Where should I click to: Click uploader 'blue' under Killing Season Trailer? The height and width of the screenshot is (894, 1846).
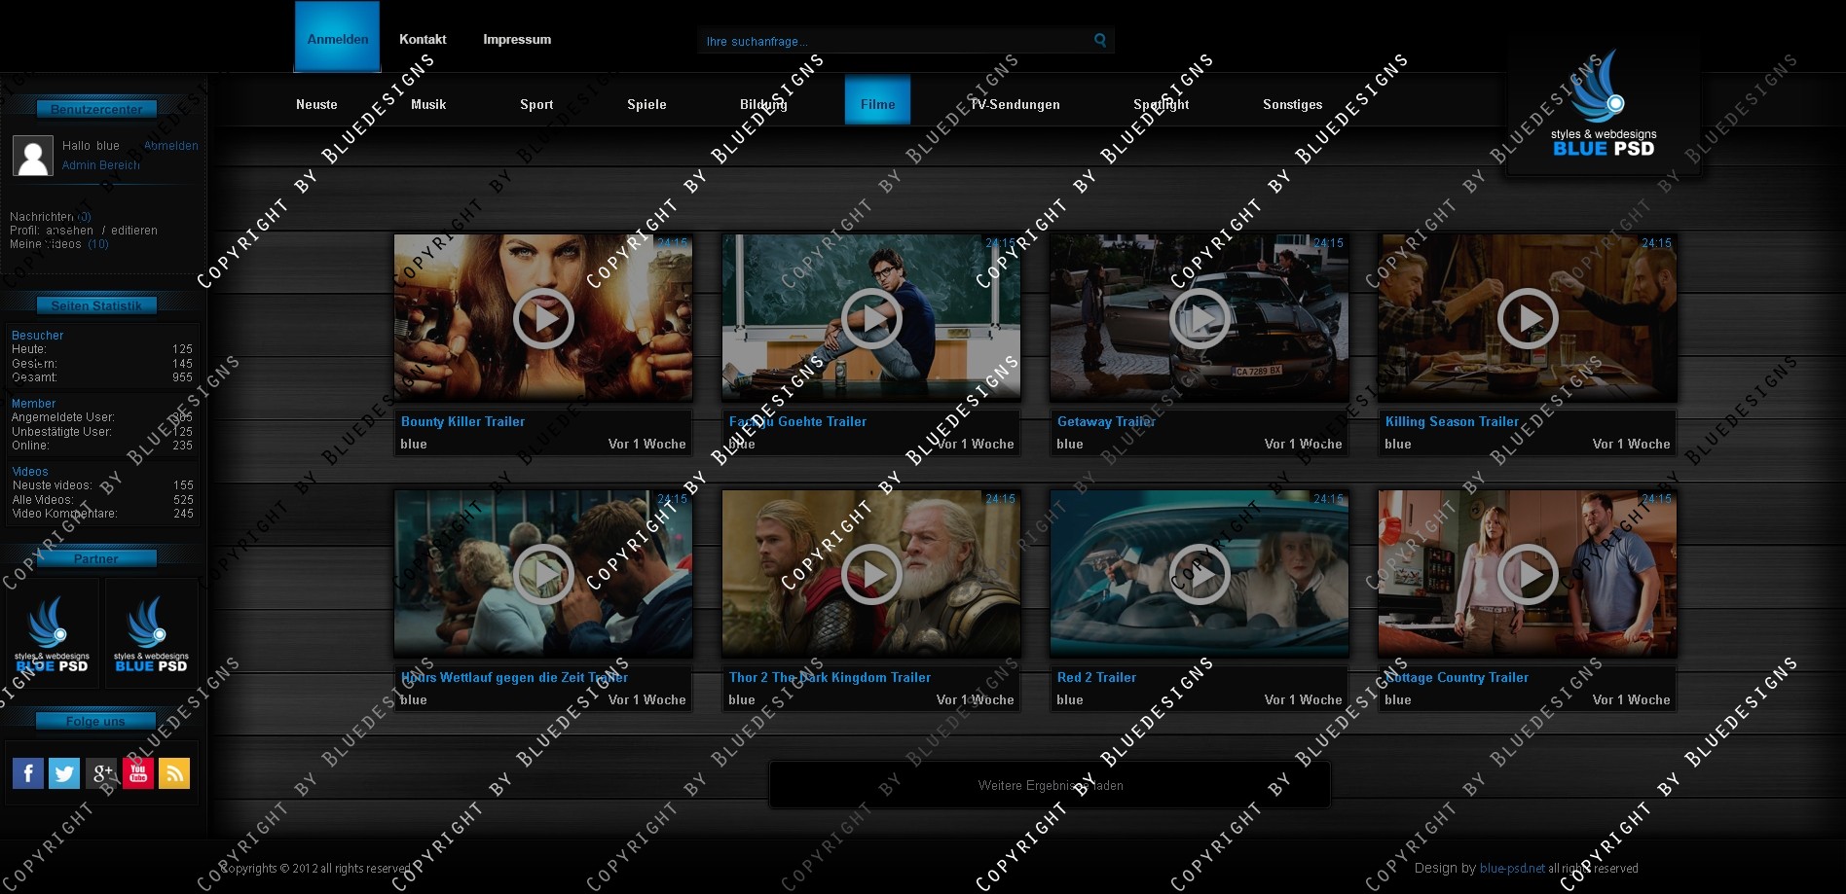[1398, 444]
